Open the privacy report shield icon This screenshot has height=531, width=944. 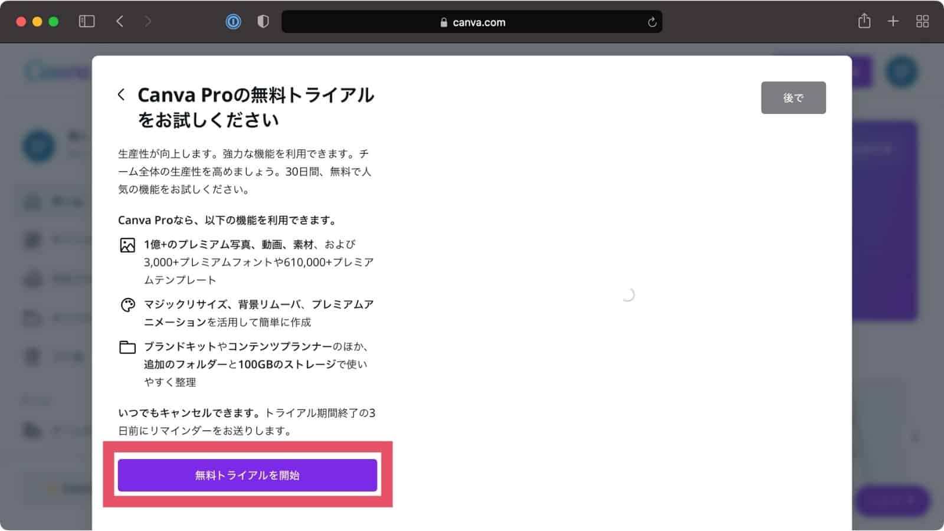pyautogui.click(x=263, y=22)
